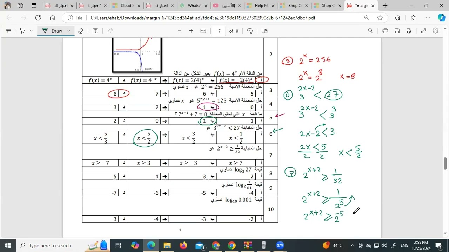Go to the home page
The width and height of the screenshot is (449, 252).
pos(53,18)
